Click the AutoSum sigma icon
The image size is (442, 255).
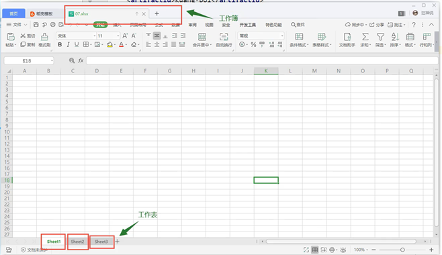coord(365,37)
